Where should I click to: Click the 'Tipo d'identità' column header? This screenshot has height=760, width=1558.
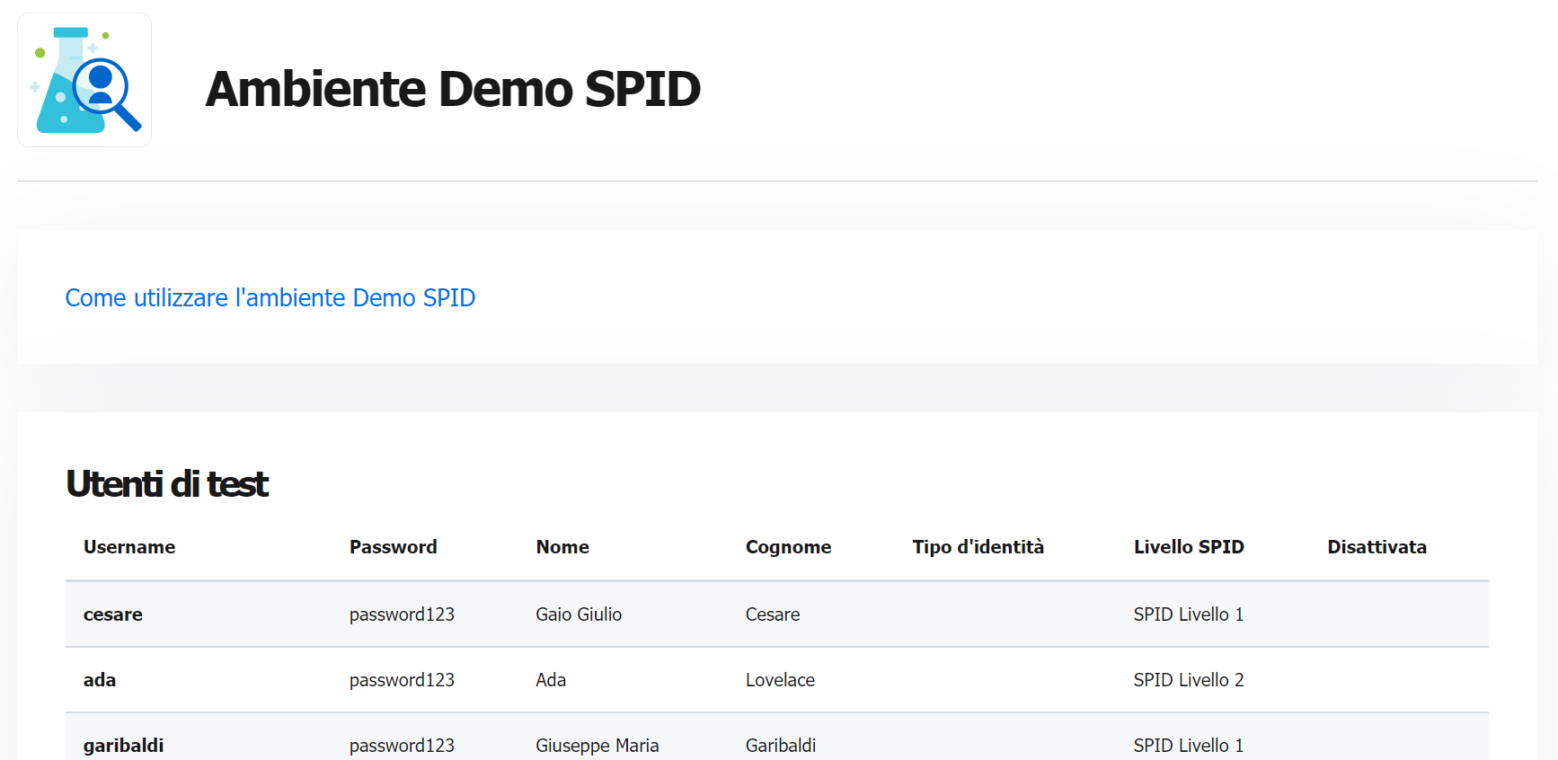[x=978, y=547]
